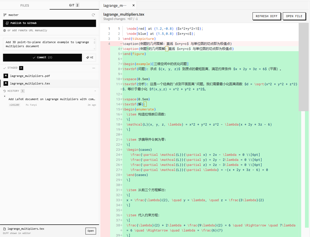
Task: Click the refresh icon beside the master branch
Action: point(93,15)
